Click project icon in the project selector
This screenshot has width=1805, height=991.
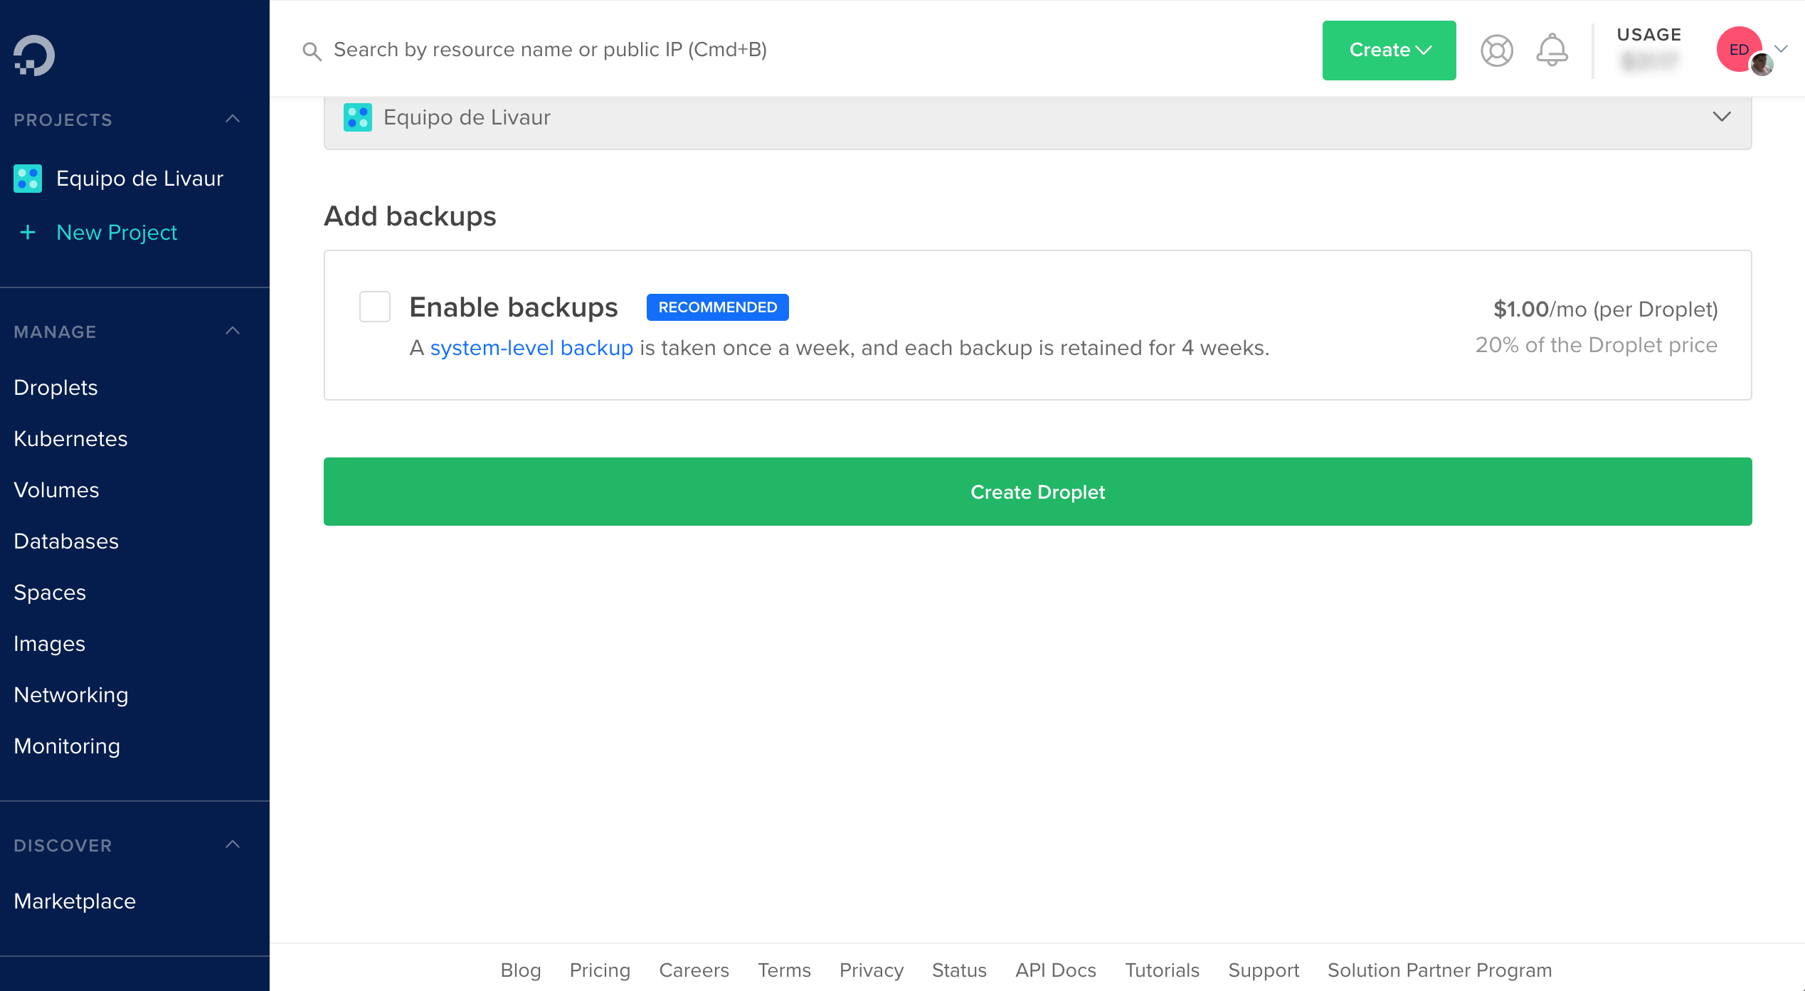pyautogui.click(x=358, y=117)
